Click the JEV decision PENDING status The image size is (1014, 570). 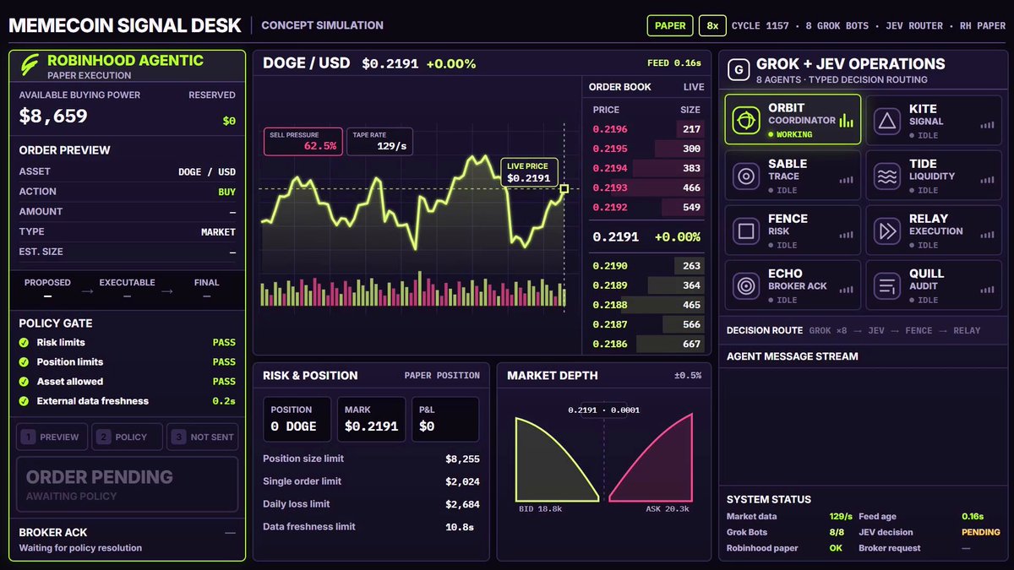pos(980,532)
